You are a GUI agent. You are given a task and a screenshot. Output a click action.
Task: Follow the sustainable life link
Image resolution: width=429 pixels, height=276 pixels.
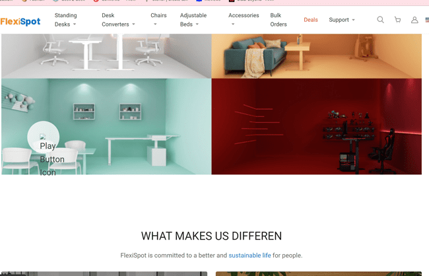[249, 256]
